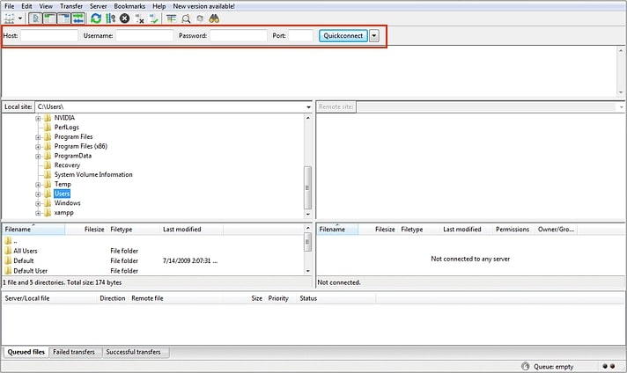Open the File menu
The height and width of the screenshot is (373, 627).
pos(9,6)
